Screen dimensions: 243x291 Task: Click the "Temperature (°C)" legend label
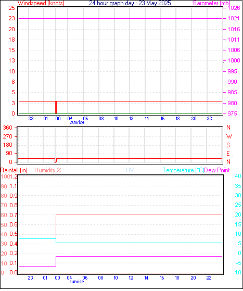[183, 170]
